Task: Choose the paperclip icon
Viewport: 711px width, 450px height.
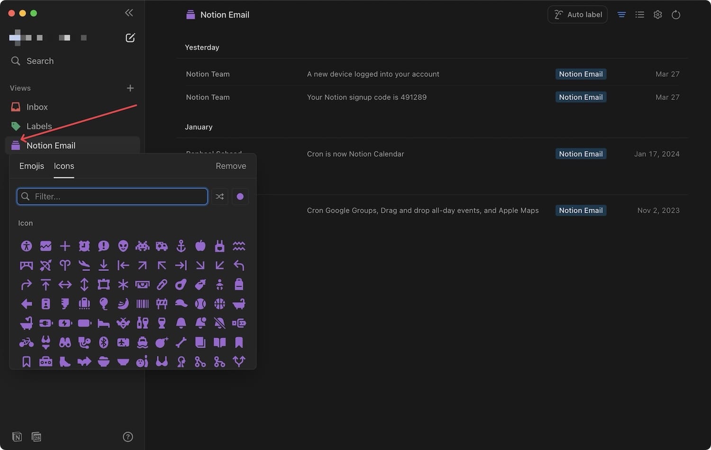Action: click(162, 285)
